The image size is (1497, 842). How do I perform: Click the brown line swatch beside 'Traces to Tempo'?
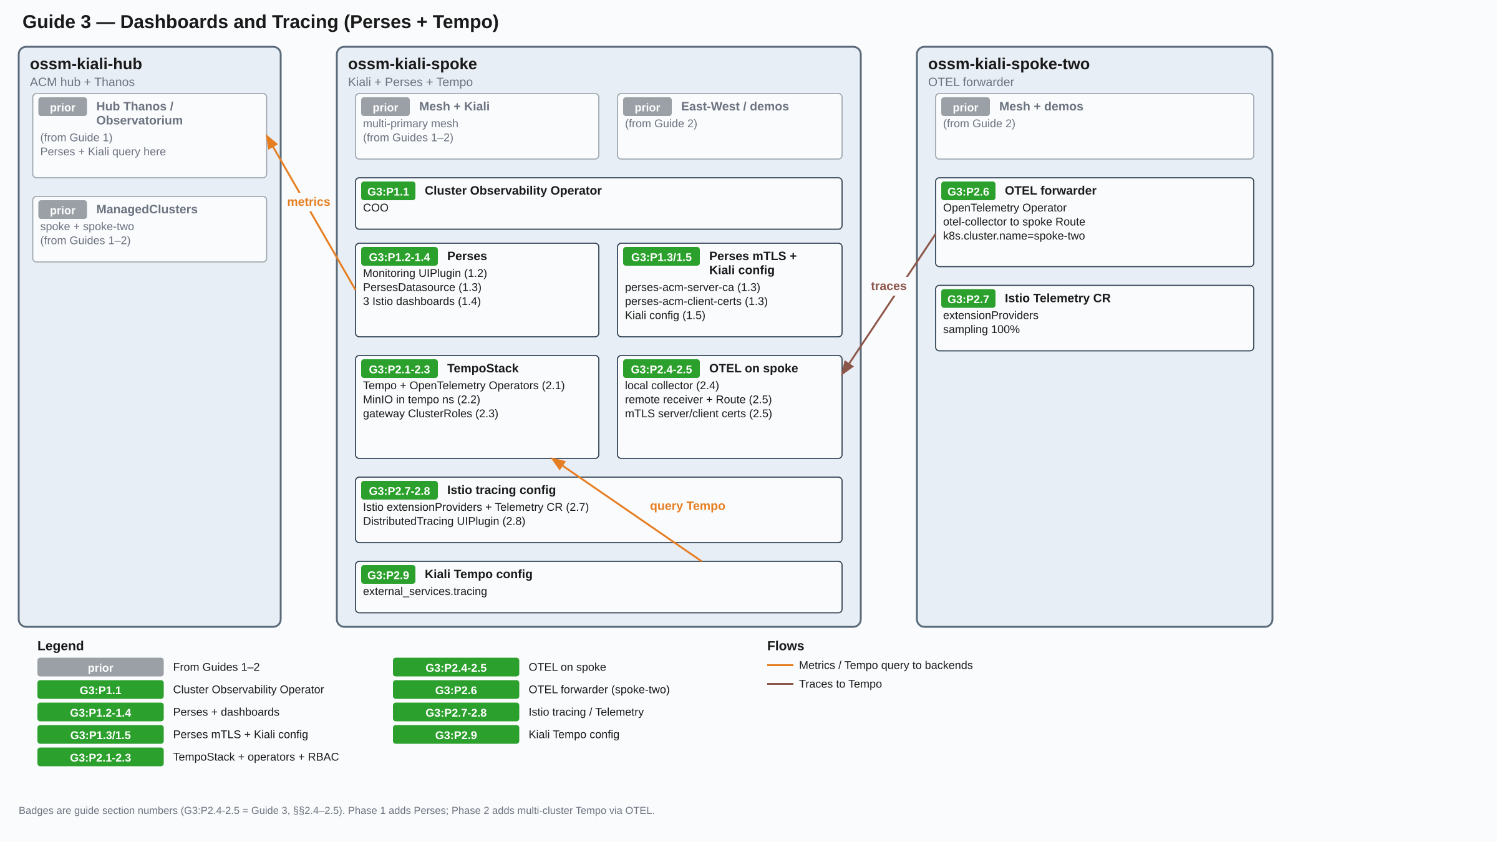pos(780,684)
